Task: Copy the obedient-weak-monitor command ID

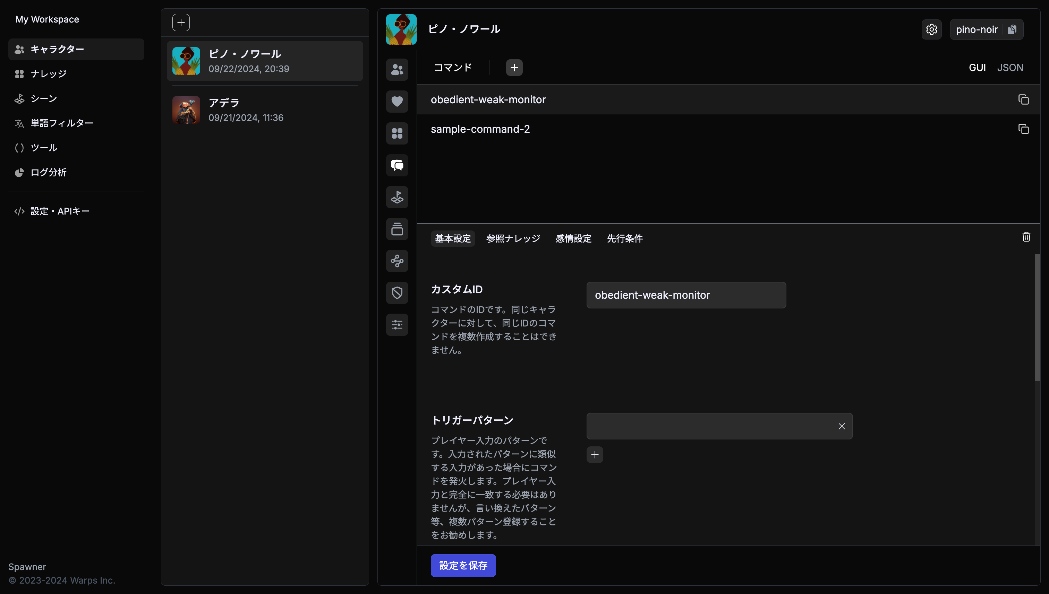Action: pos(1023,99)
